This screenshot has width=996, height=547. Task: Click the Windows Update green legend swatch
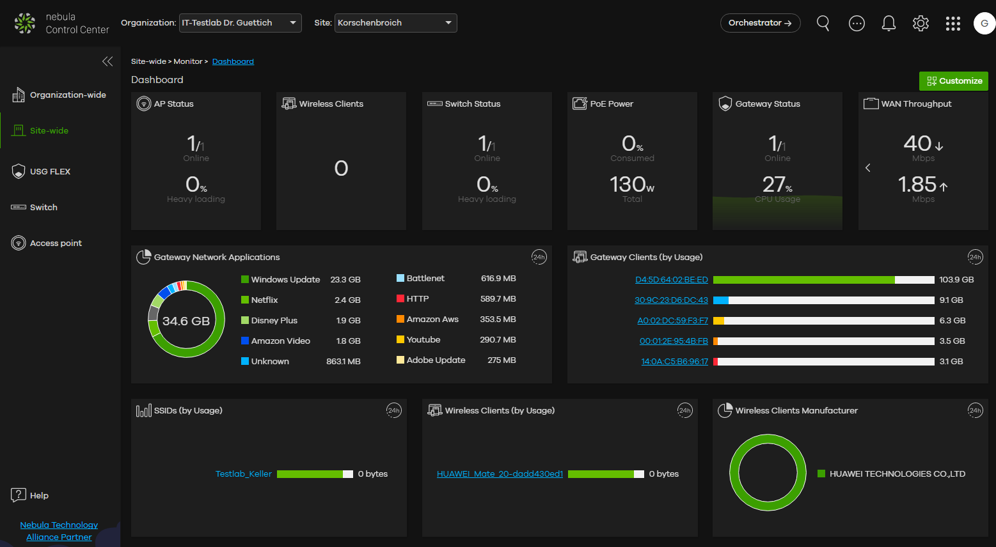245,280
